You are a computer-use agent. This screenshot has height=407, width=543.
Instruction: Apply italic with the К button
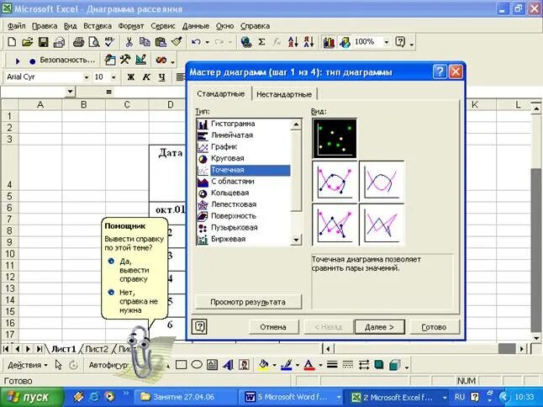146,77
